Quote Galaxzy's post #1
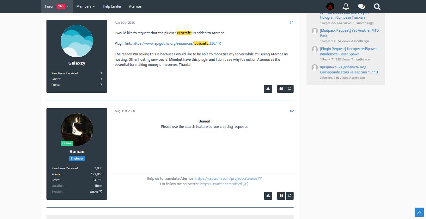The width and height of the screenshot is (426, 219). (281, 89)
